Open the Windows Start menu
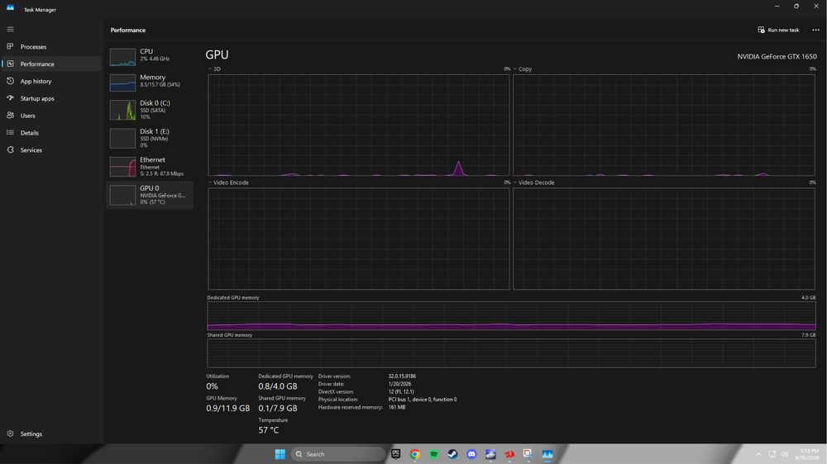Image resolution: width=827 pixels, height=464 pixels. click(280, 454)
